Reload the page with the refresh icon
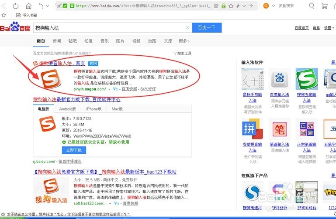 [16, 6]
